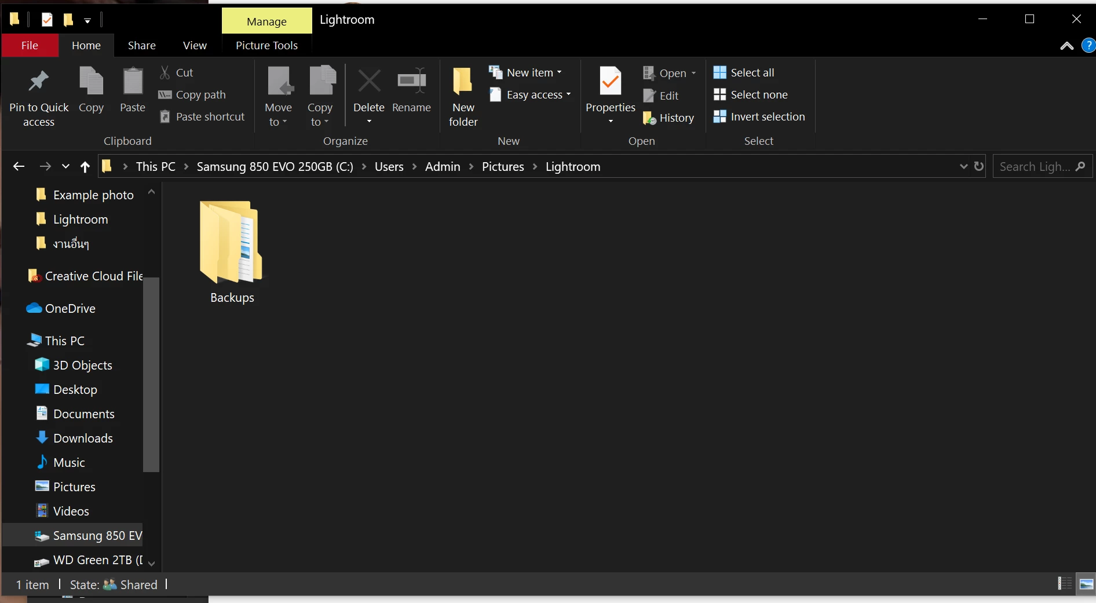This screenshot has height=603, width=1096.
Task: Open Videos in the navigation pane
Action: pos(62,511)
